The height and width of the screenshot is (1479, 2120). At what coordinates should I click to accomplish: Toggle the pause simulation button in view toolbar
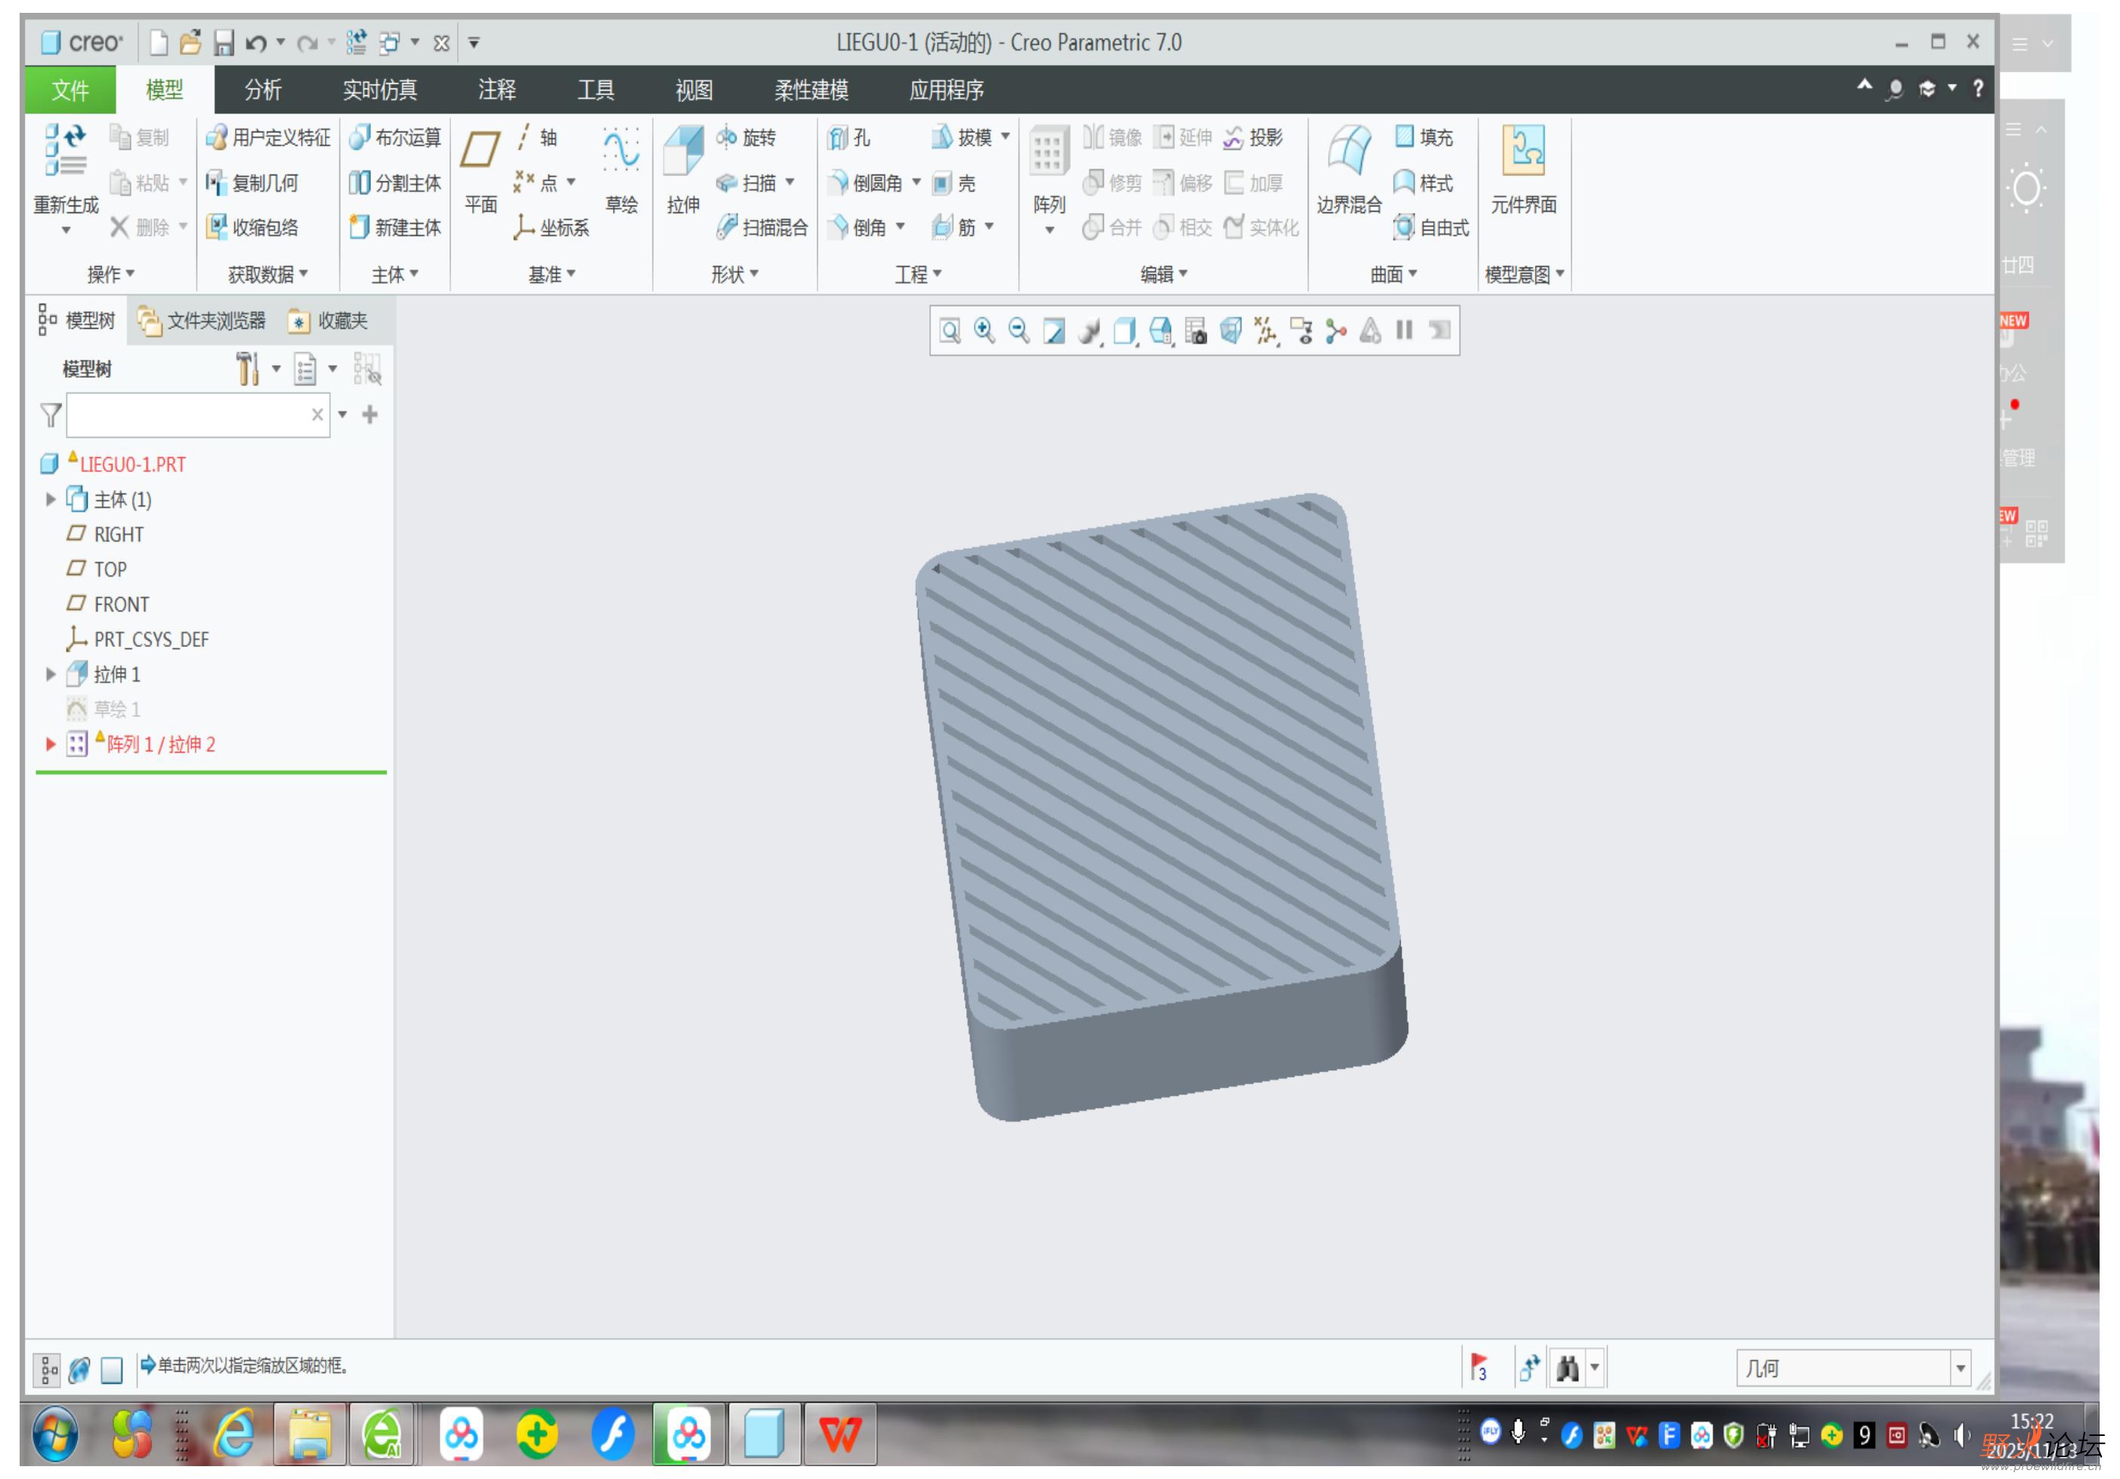tap(1405, 331)
